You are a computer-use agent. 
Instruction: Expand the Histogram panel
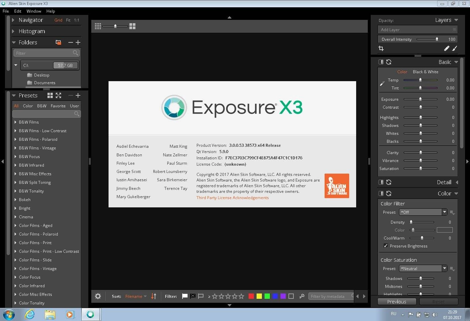tap(13, 31)
